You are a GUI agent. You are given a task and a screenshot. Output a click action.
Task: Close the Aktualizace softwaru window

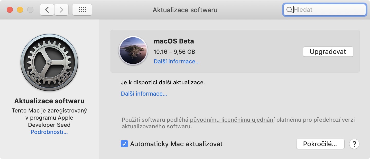click(10, 10)
